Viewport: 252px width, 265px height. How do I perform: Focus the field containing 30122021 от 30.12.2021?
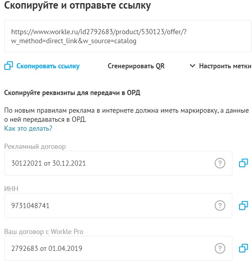(x=118, y=163)
